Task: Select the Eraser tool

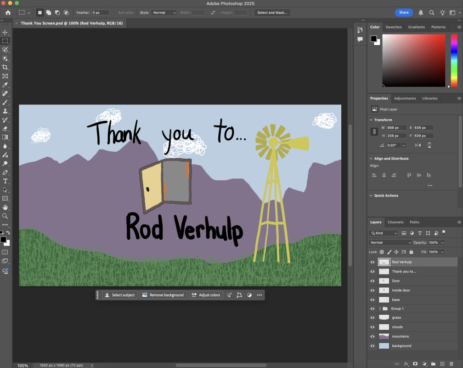Action: (5, 128)
